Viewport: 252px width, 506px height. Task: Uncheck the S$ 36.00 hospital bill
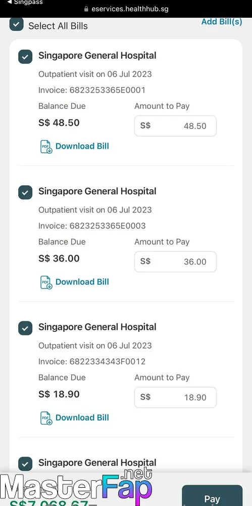tap(25, 193)
